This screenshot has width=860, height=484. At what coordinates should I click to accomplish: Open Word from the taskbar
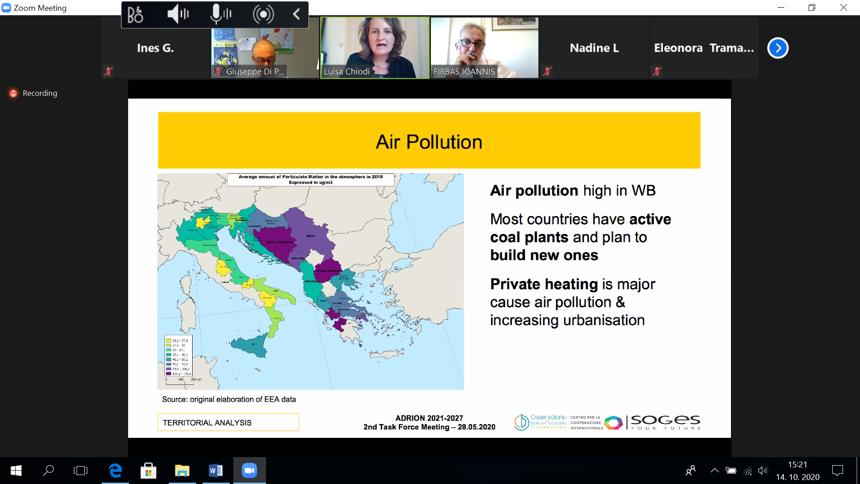[215, 471]
